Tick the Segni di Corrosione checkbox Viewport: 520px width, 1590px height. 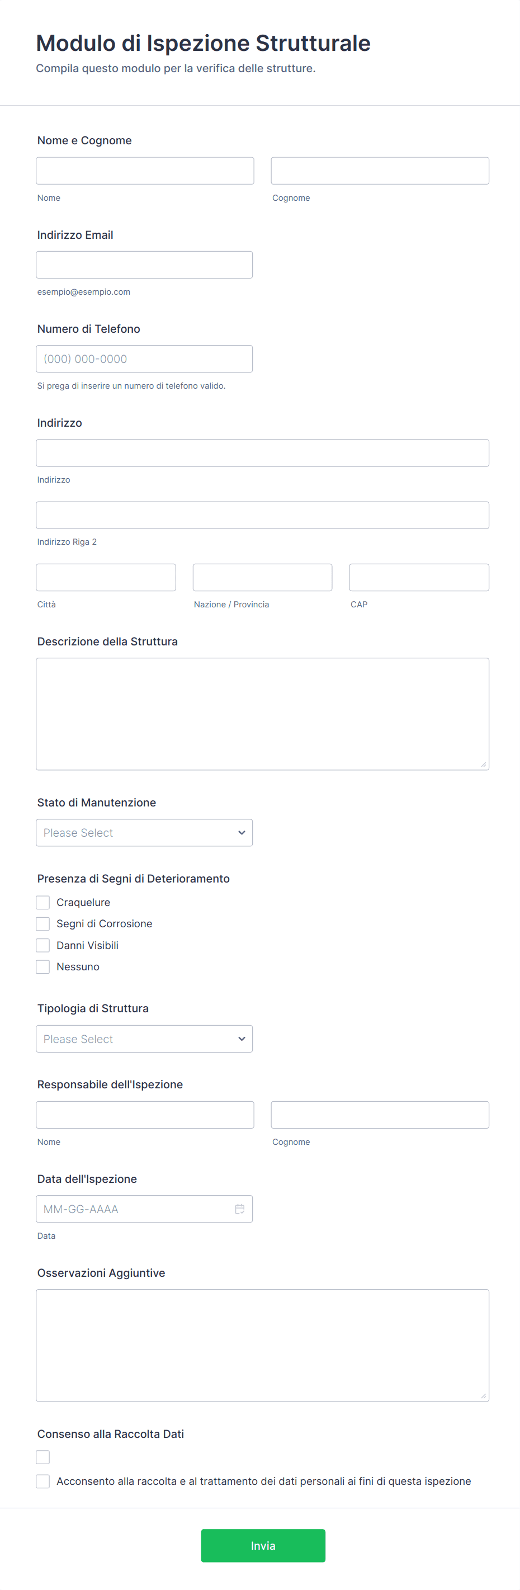42,923
